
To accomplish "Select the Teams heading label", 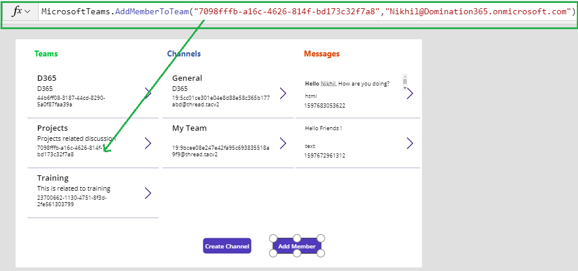I will point(46,53).
